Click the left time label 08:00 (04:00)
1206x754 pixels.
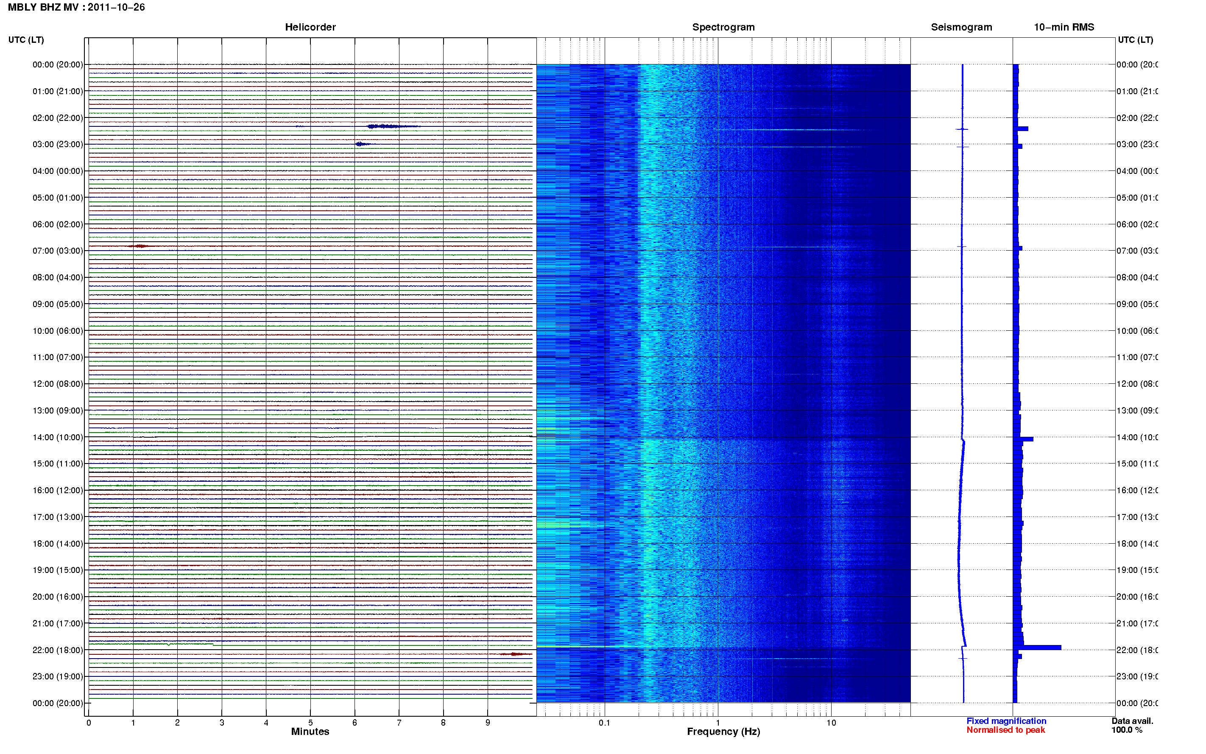(58, 277)
